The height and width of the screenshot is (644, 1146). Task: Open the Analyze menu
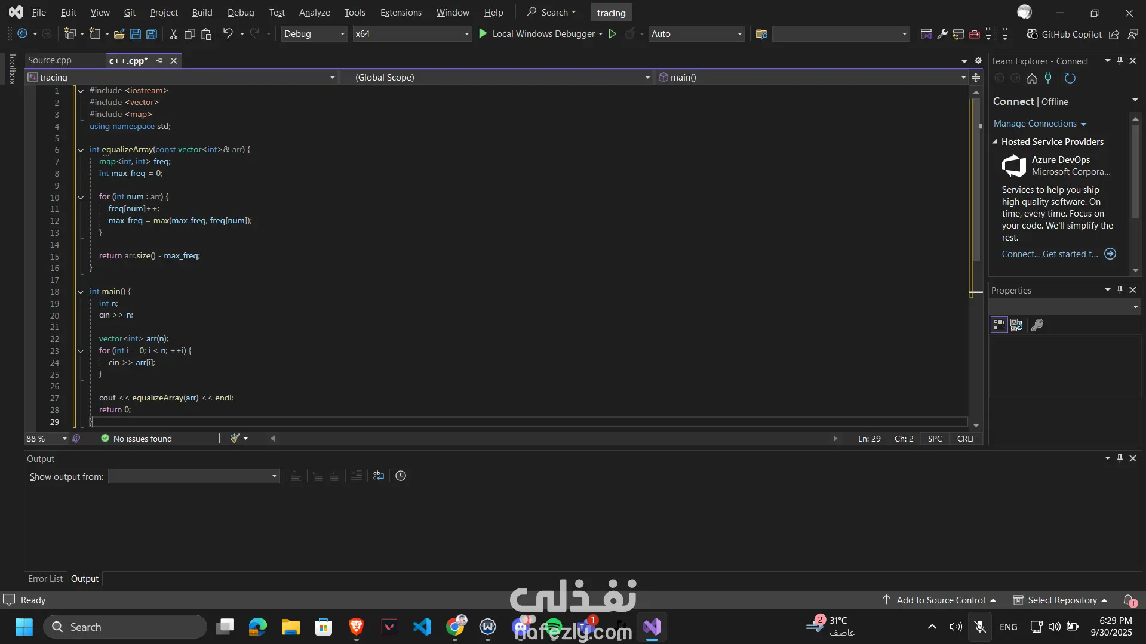[x=315, y=12]
